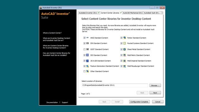This screenshot has width=199, height=112.
Task: Uncheck ANSI Standard Content checkbox
Action: point(84,38)
